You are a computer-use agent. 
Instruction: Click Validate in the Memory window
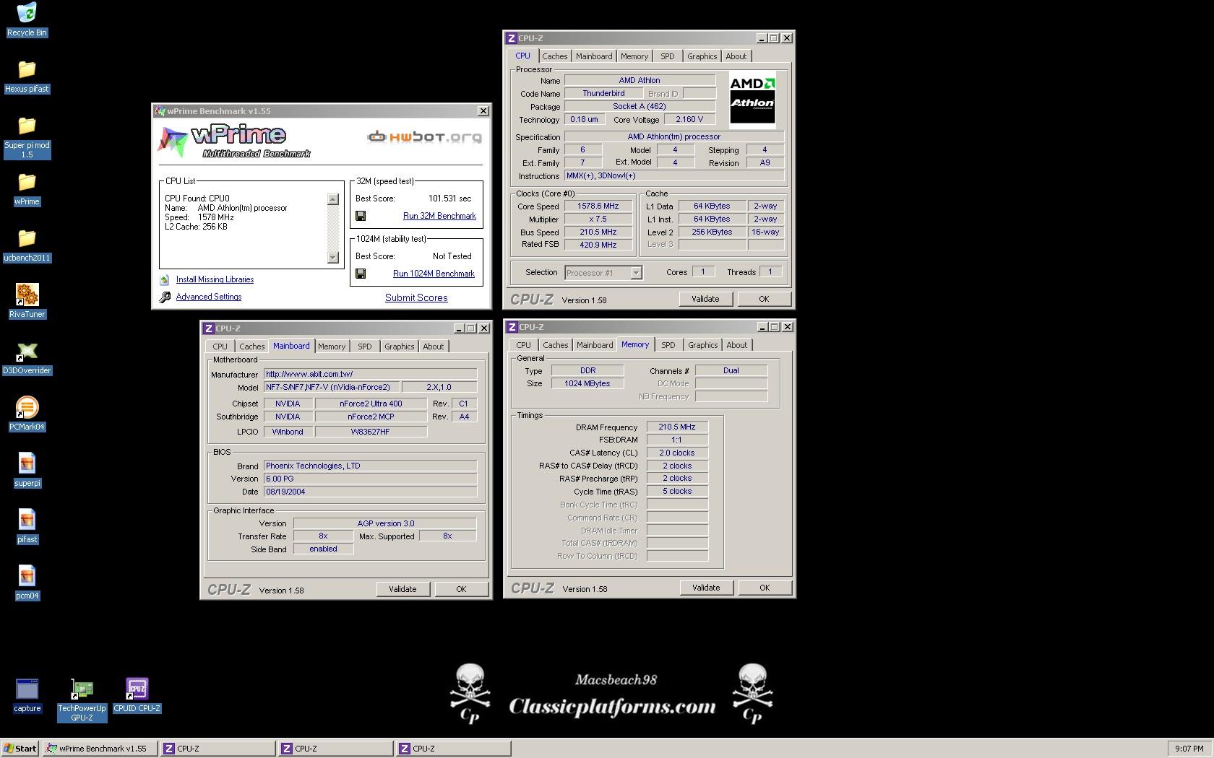click(706, 588)
